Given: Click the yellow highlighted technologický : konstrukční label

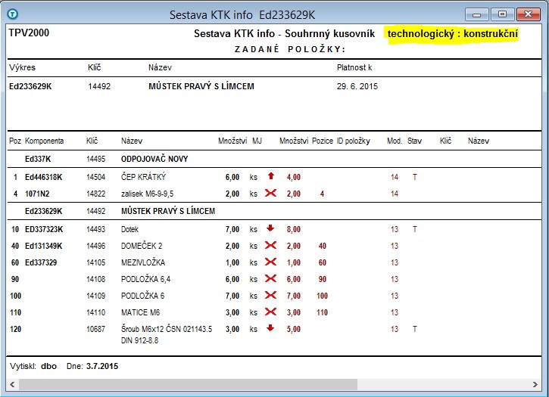Looking at the screenshot, I should tap(453, 34).
